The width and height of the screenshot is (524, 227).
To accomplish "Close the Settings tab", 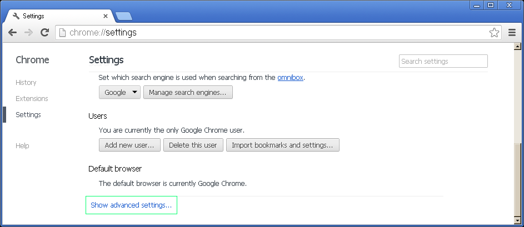I will (106, 16).
